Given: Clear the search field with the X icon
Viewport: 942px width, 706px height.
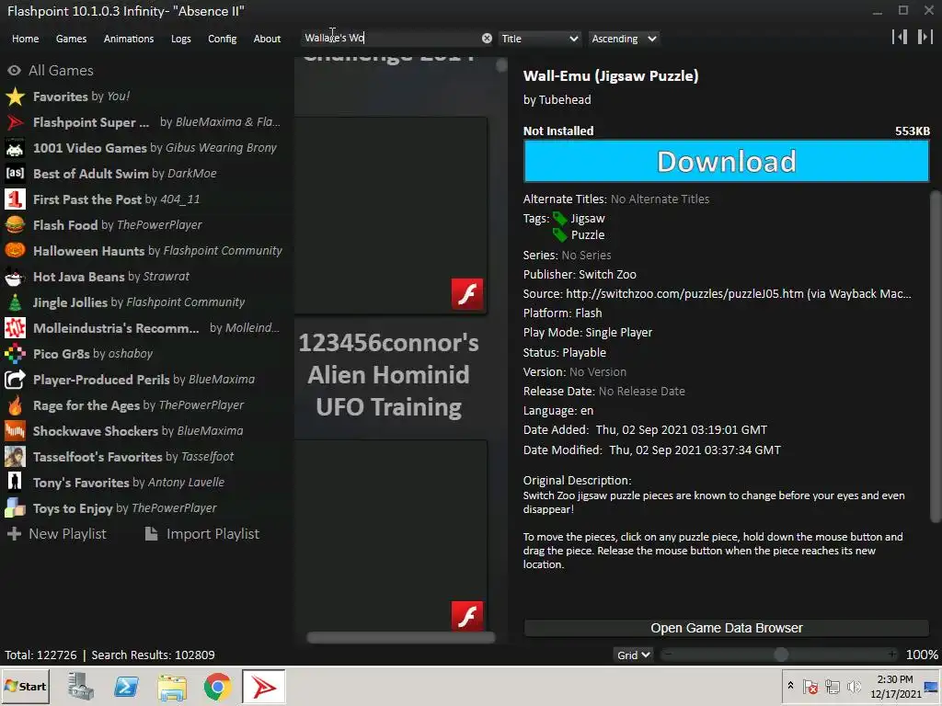Looking at the screenshot, I should 487,39.
